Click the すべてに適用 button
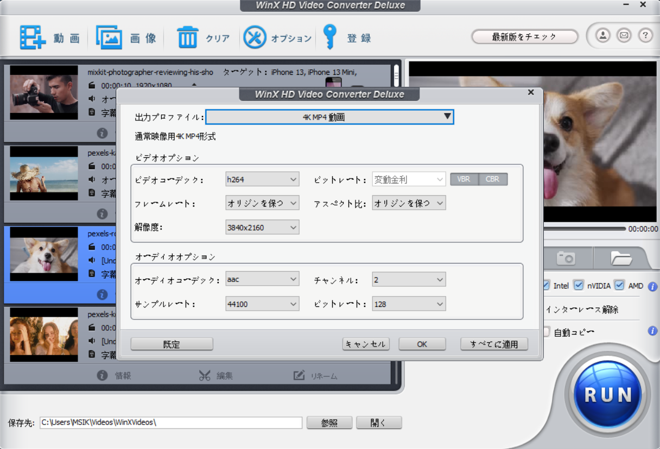This screenshot has height=449, width=660. (x=494, y=344)
